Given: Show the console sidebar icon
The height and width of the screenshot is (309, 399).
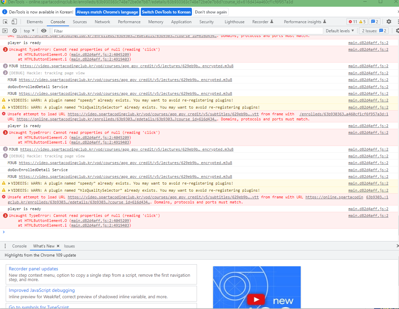Looking at the screenshot, I should pos(5,31).
